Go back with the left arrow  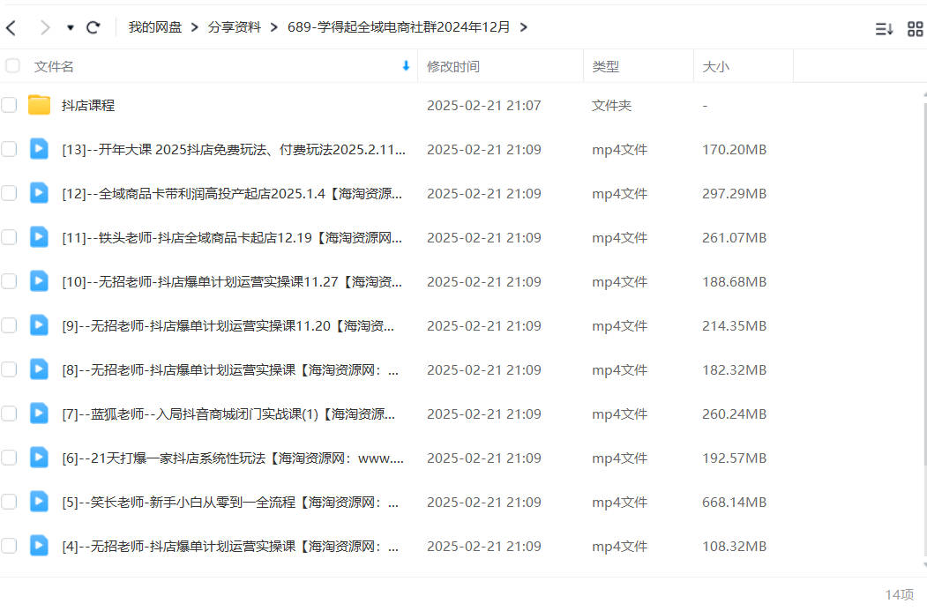pyautogui.click(x=11, y=27)
